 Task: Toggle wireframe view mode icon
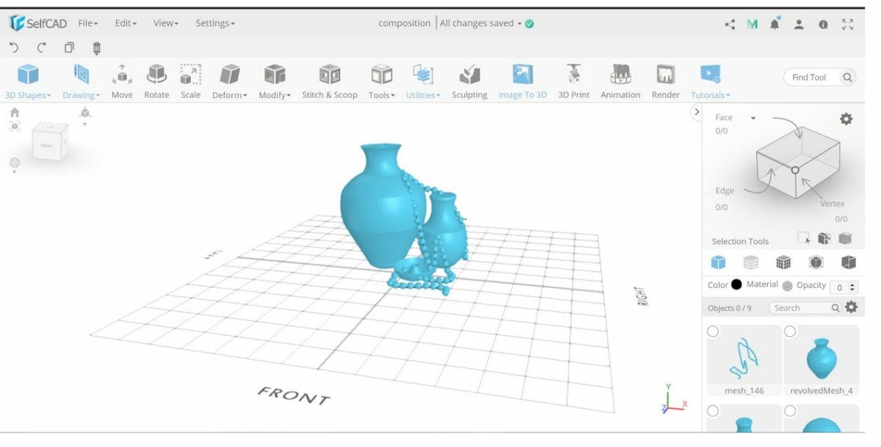751,262
